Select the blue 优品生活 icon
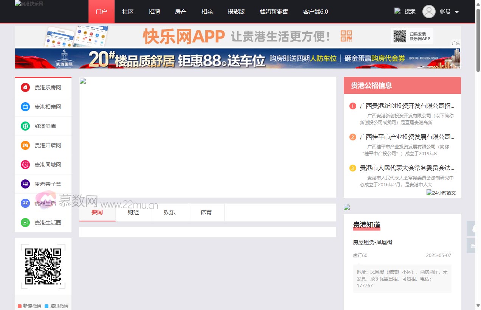Image resolution: width=481 pixels, height=310 pixels. click(x=25, y=203)
